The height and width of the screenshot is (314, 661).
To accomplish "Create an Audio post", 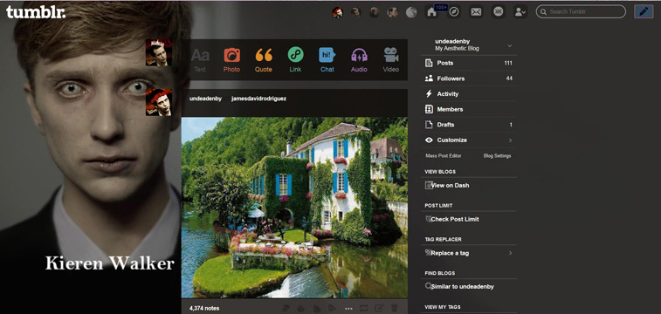I will point(359,60).
